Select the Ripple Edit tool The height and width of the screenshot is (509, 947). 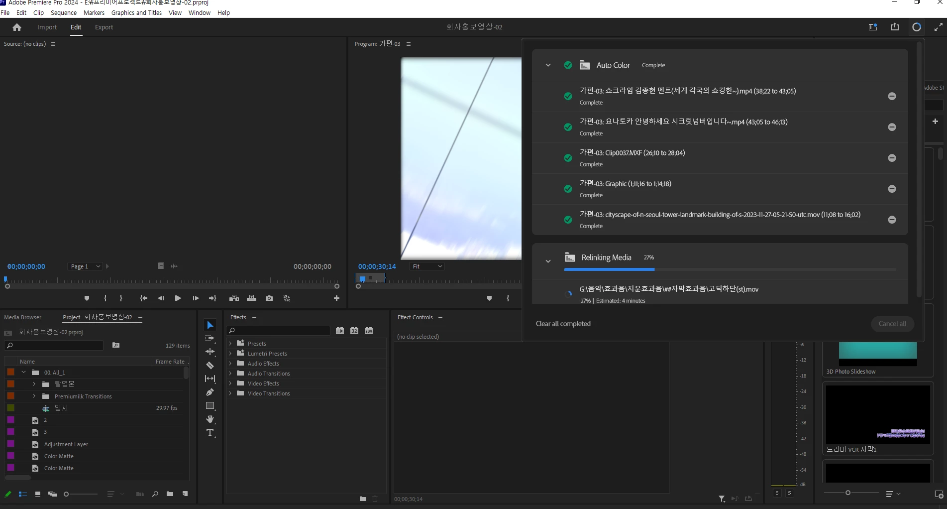tap(210, 352)
